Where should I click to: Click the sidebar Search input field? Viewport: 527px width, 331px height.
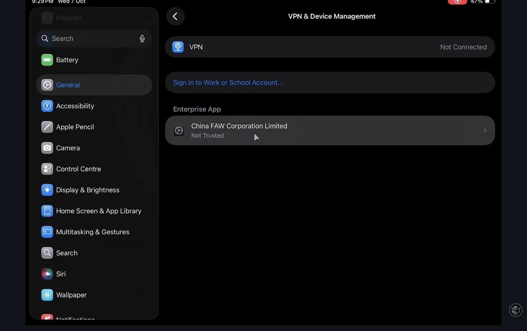[94, 38]
